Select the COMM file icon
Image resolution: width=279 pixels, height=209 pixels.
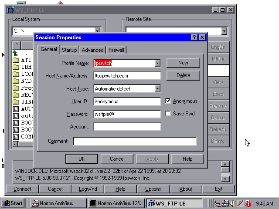(x=16, y=137)
